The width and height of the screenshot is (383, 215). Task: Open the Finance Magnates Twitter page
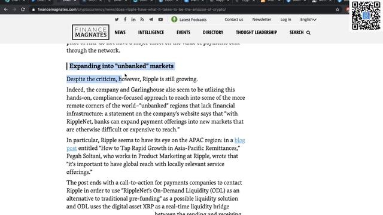(117, 20)
